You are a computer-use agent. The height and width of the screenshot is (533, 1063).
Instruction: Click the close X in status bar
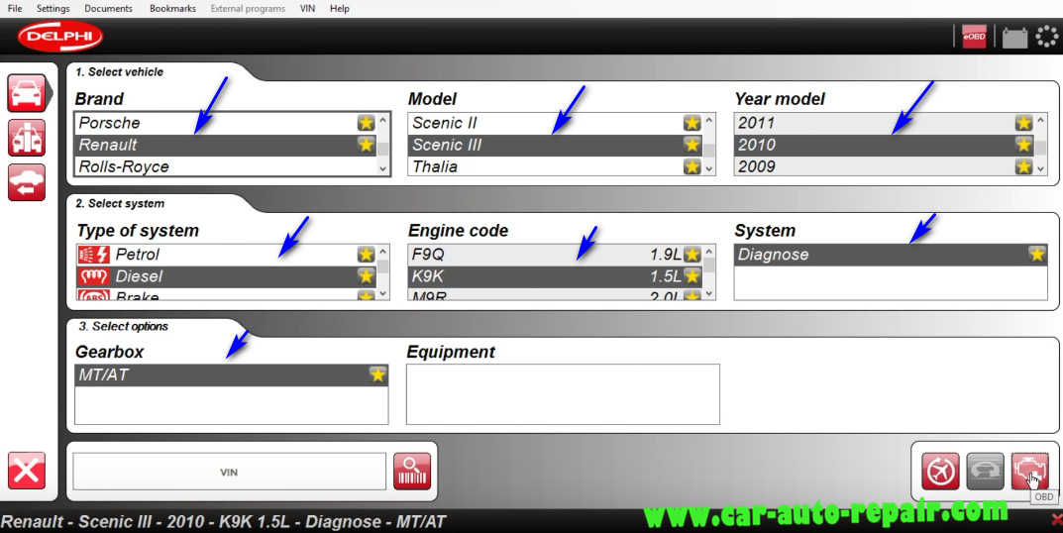[x=1057, y=520]
